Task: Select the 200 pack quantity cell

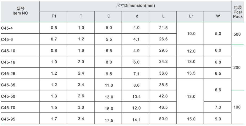Action: click(237, 67)
